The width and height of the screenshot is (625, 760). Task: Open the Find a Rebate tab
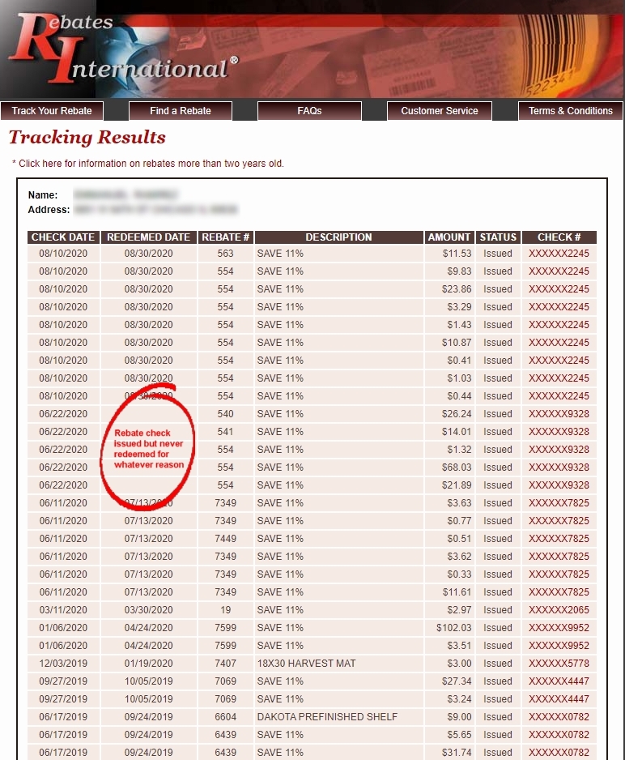pos(181,111)
